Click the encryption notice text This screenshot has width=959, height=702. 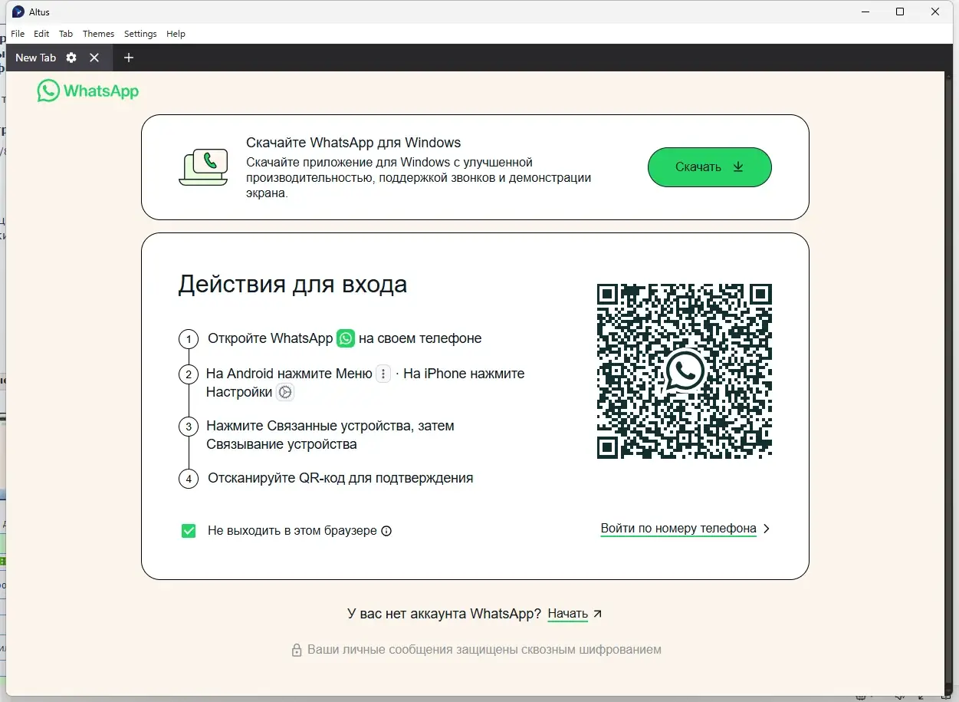point(484,650)
